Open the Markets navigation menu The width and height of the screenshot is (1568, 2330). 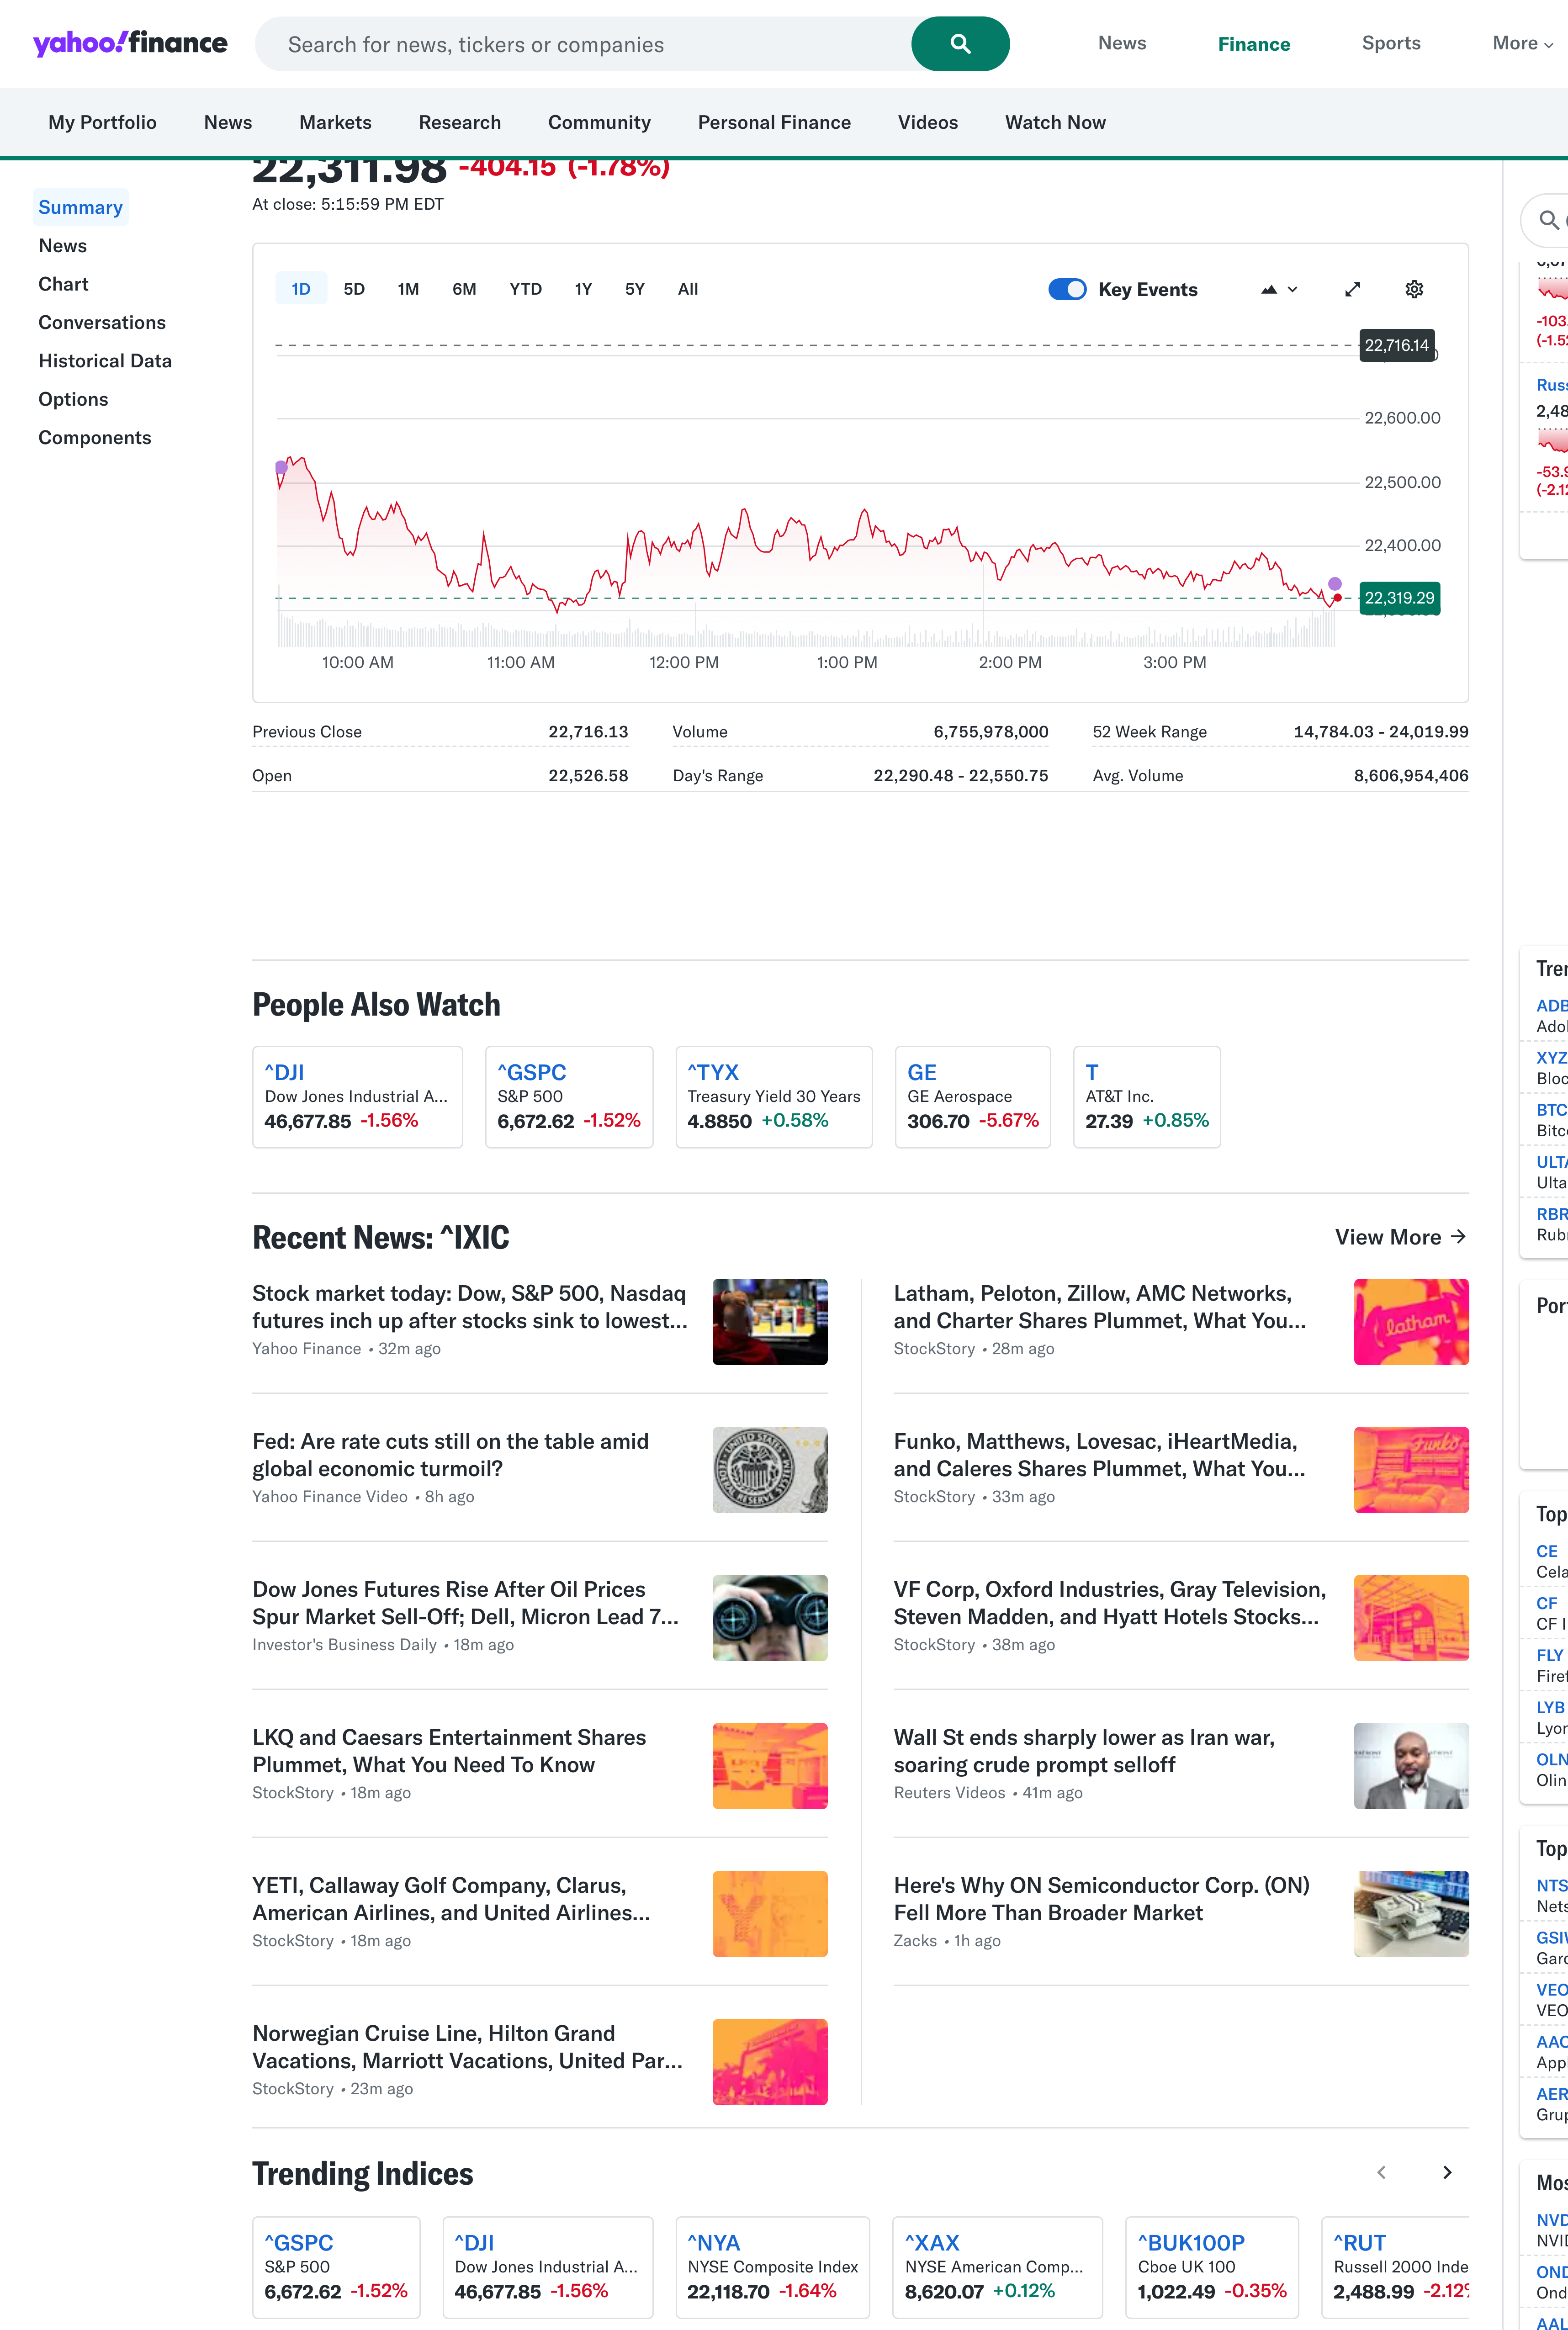click(335, 122)
